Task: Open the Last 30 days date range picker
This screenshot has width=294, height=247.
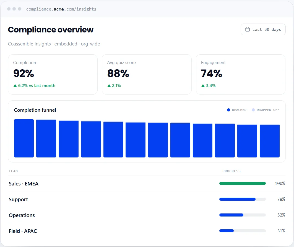Action: 263,29
